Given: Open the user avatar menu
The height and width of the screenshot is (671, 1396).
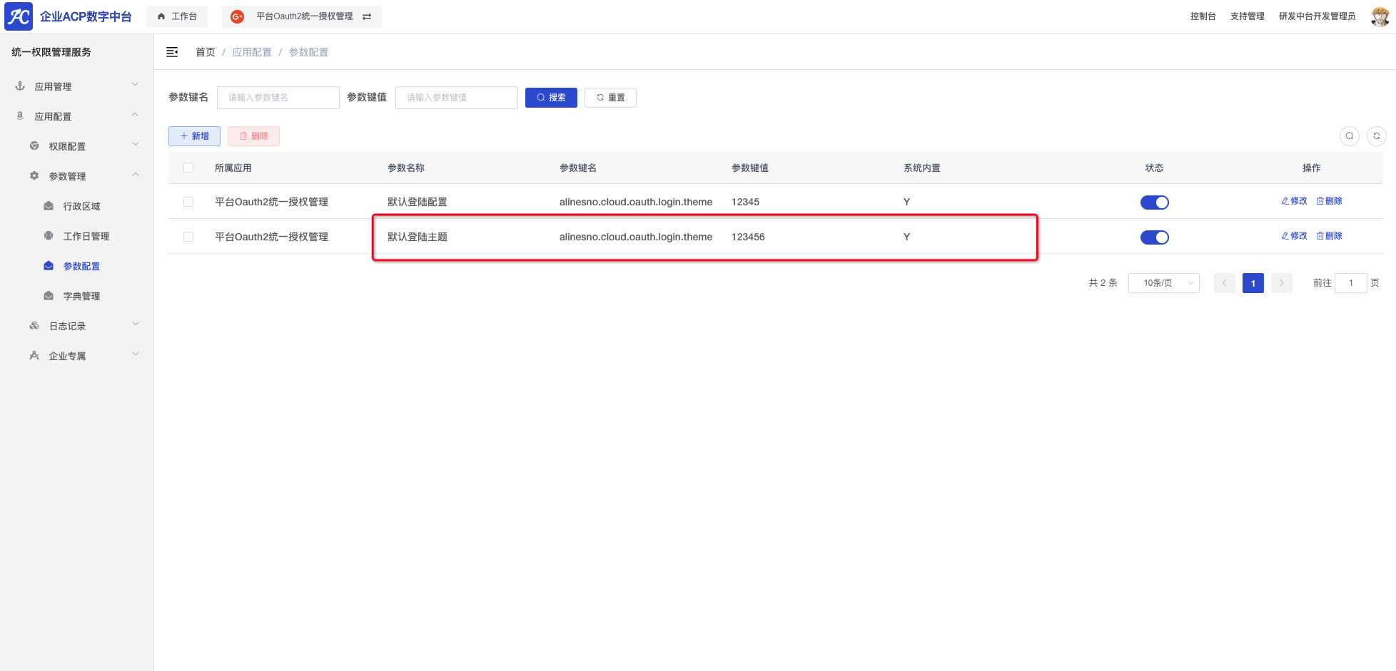Looking at the screenshot, I should click(1380, 16).
